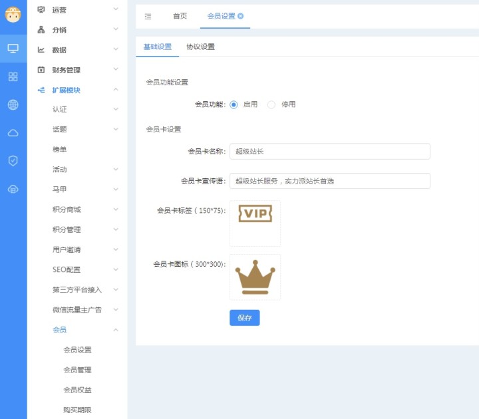Expand the 分销 menu chevron
This screenshot has width=479, height=419.
(x=116, y=29)
